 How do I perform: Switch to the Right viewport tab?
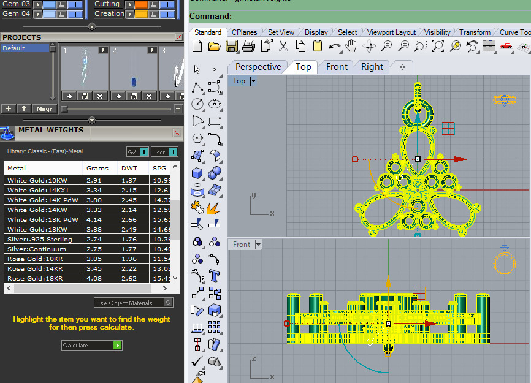(372, 67)
